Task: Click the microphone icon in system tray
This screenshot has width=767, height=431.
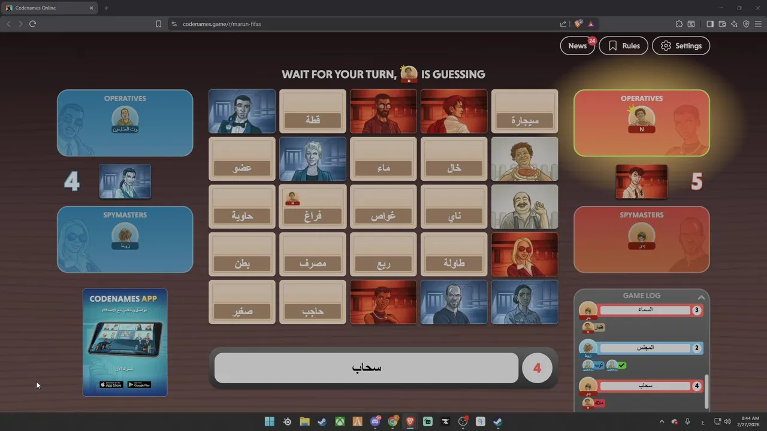Action: [x=687, y=422]
